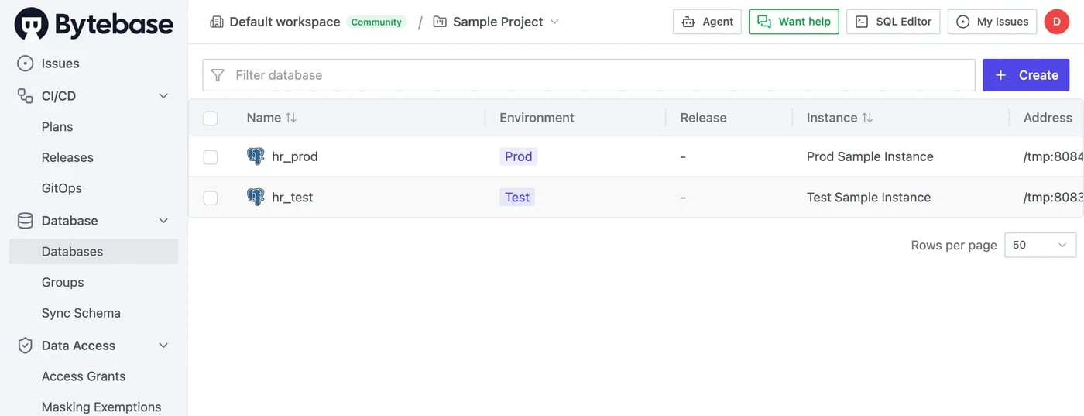Check the hr_prod row checkbox
Screen dimensions: 1084x416
211,157
